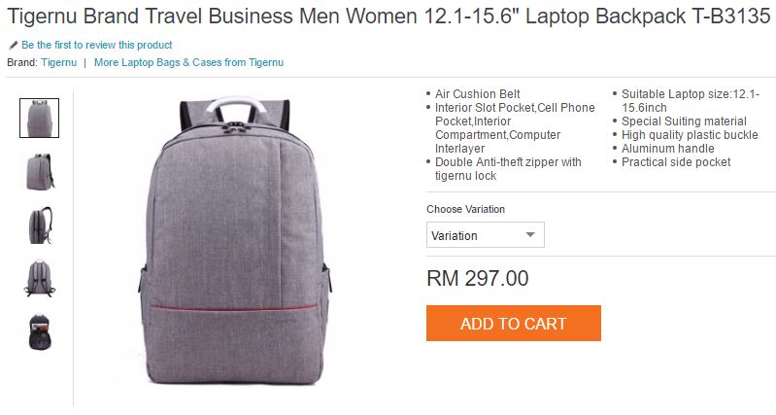Click the Double Anti-theft zipper feature text

pos(508,169)
